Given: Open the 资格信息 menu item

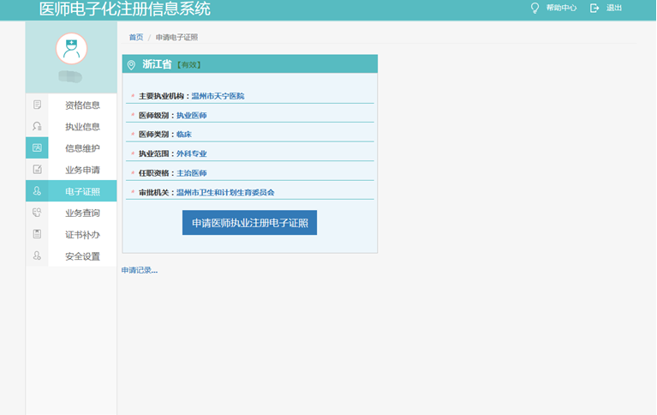Looking at the screenshot, I should 82,105.
